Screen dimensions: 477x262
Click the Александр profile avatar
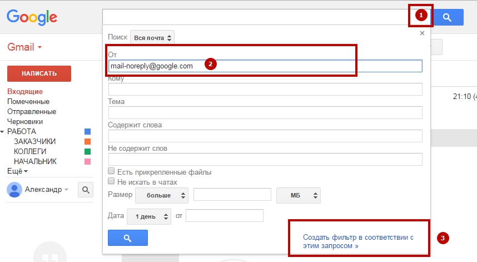point(14,190)
